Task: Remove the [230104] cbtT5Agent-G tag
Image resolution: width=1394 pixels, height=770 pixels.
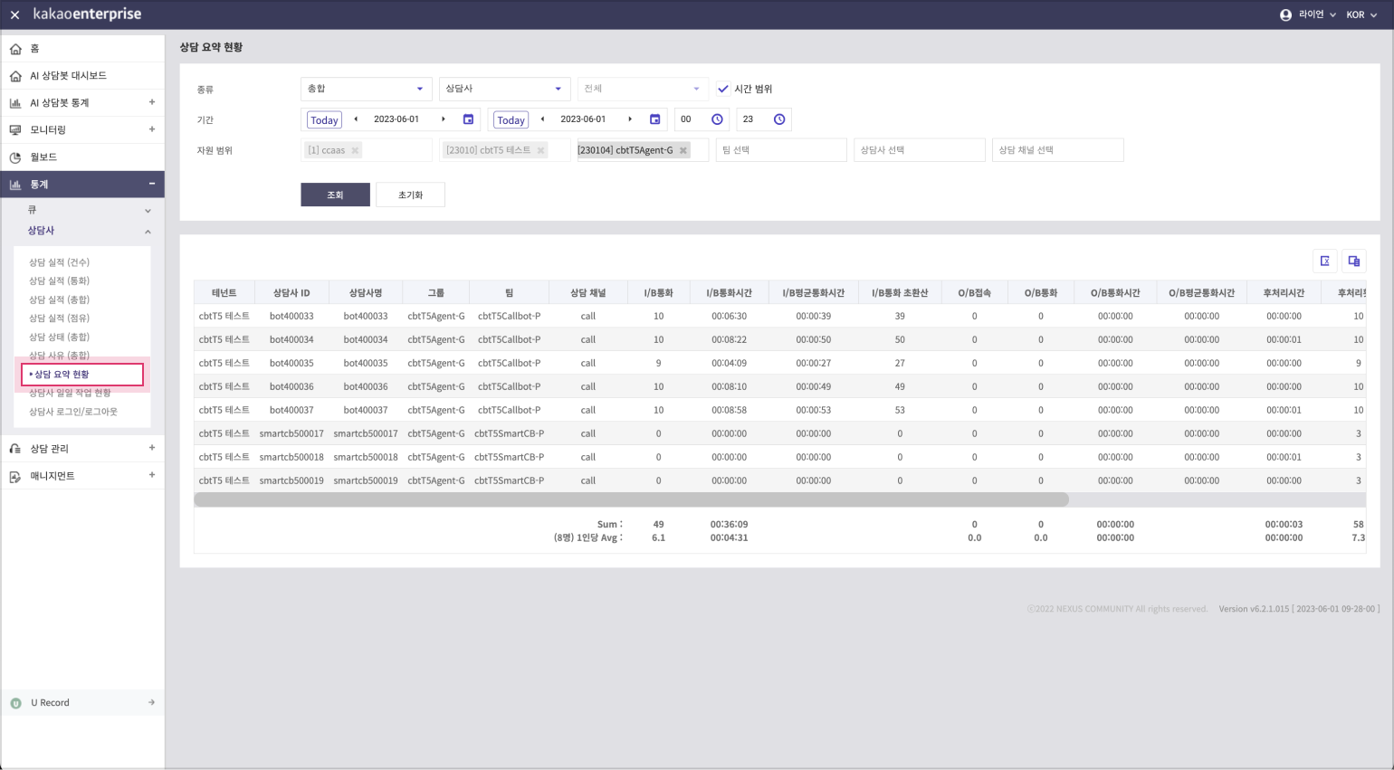Action: [683, 150]
